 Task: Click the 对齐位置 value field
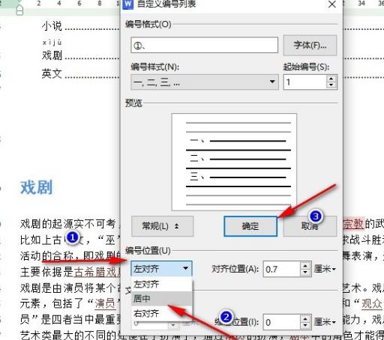(x=281, y=269)
